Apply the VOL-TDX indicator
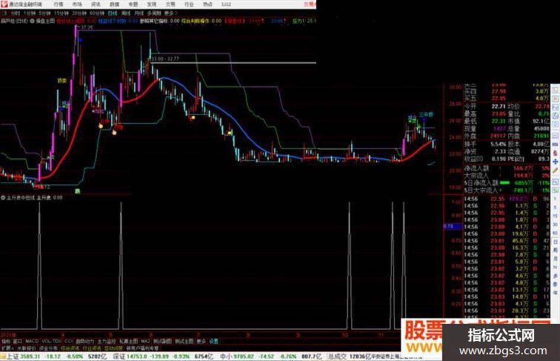The height and width of the screenshot is (361, 560). (x=52, y=341)
